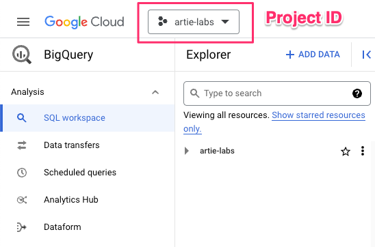Click the Explorer panel heading
Viewport: 375px width, 247px height.
click(x=208, y=55)
